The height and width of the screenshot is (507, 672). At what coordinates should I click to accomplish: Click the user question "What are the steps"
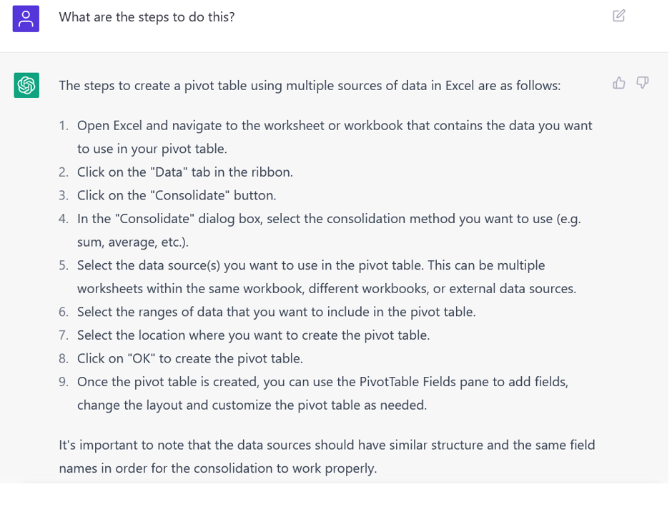pyautogui.click(x=147, y=16)
